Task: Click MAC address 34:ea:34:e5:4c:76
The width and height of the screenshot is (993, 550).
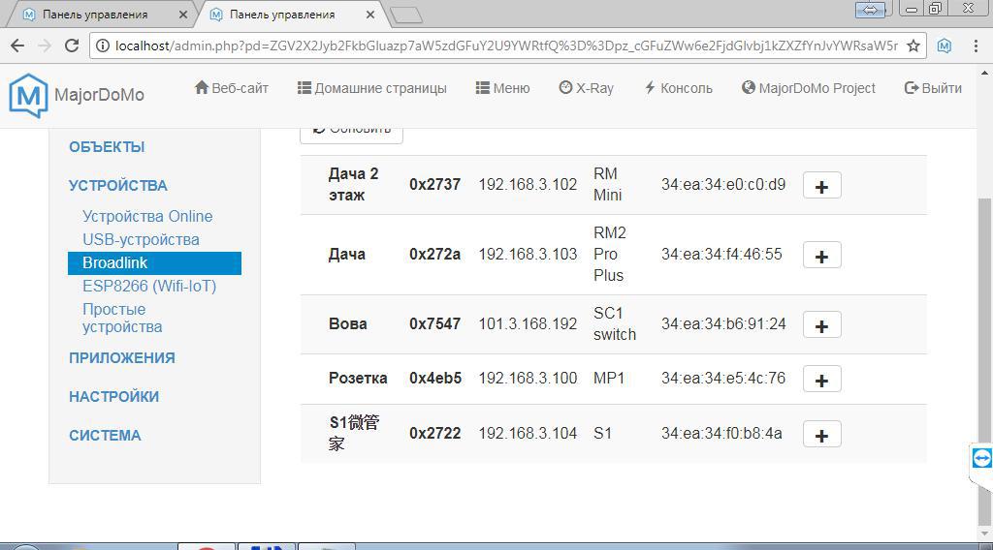Action: click(723, 378)
